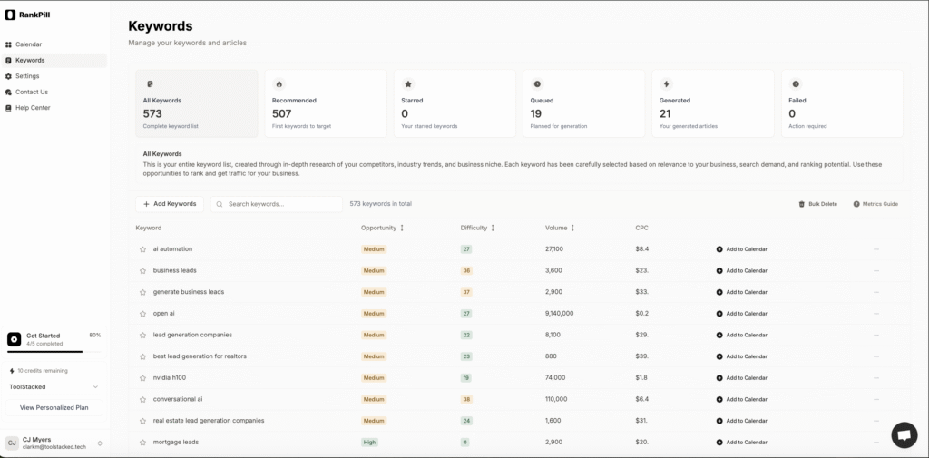This screenshot has height=458, width=929.
Task: Star the lead generation companies keyword
Action: 142,336
